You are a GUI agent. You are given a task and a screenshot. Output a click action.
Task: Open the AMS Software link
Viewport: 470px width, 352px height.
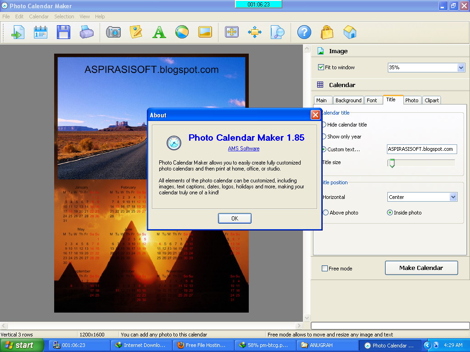click(x=244, y=148)
